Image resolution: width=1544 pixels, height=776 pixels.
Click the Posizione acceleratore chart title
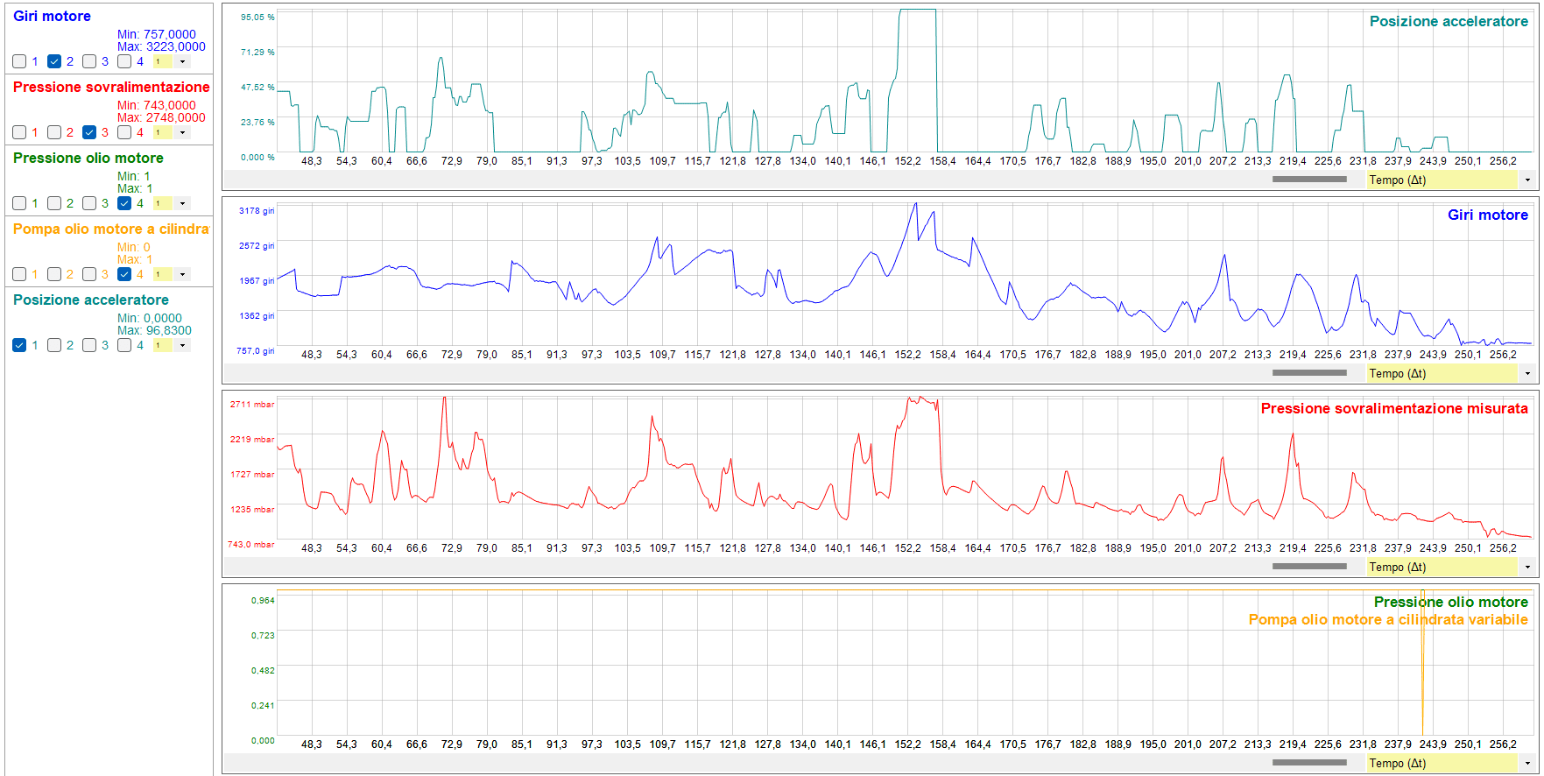pos(1448,22)
